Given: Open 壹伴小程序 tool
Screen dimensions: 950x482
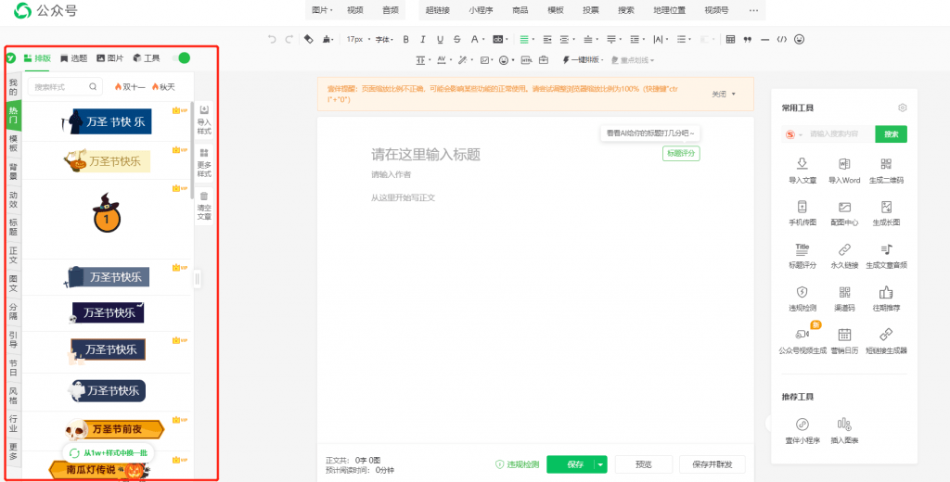Looking at the screenshot, I should tap(802, 430).
